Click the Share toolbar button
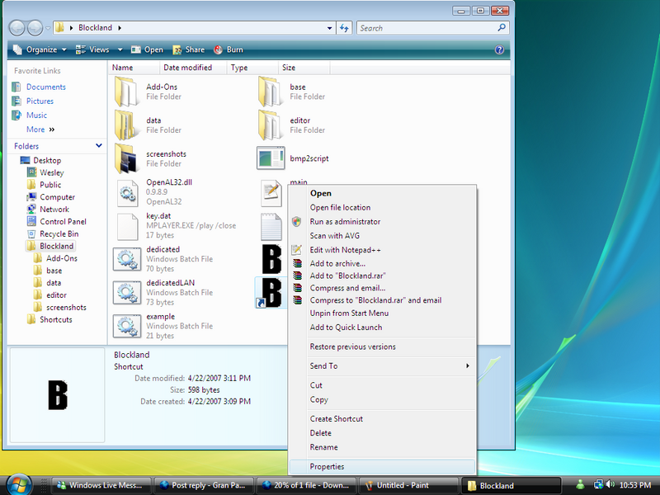 [188, 49]
